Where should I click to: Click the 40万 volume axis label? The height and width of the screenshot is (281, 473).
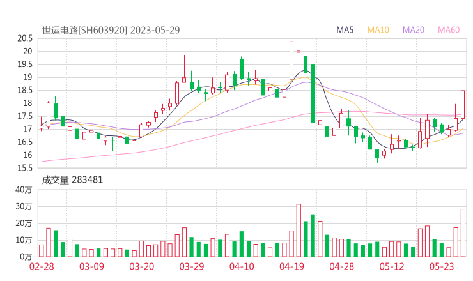[x=24, y=190]
